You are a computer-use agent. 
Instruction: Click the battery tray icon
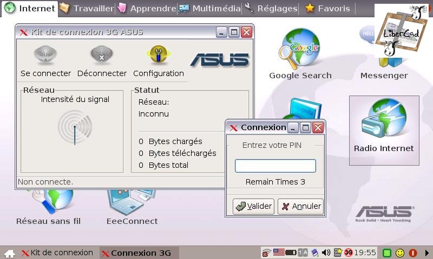[x=291, y=253]
